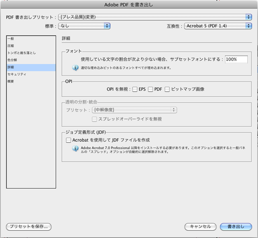
Task: Enable the EPS checkbox under OPI
Action: coord(135,89)
